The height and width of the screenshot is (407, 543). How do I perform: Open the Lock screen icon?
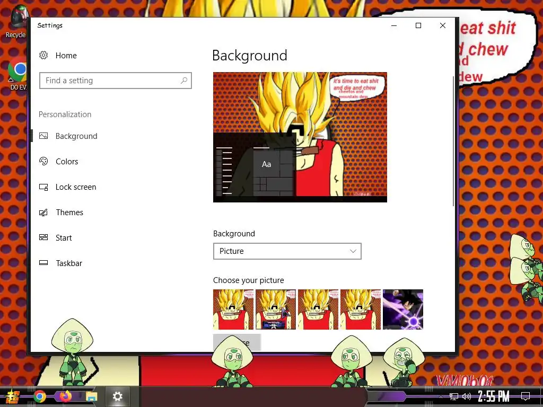point(43,187)
